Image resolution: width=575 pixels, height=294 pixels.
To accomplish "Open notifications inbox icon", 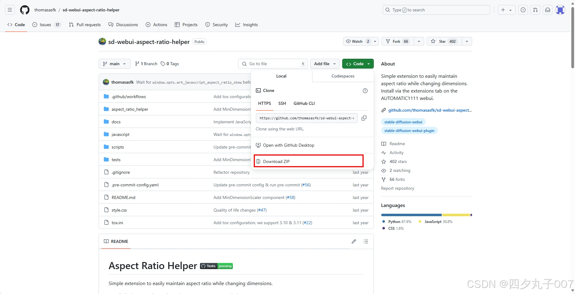I will pos(548,10).
